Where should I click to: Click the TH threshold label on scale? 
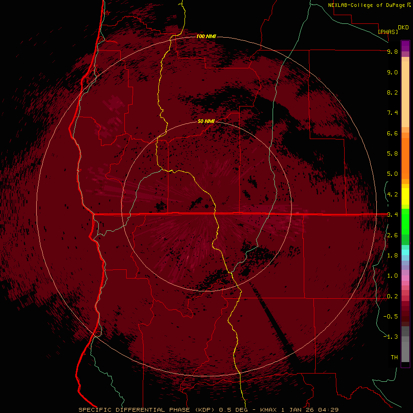point(394,357)
